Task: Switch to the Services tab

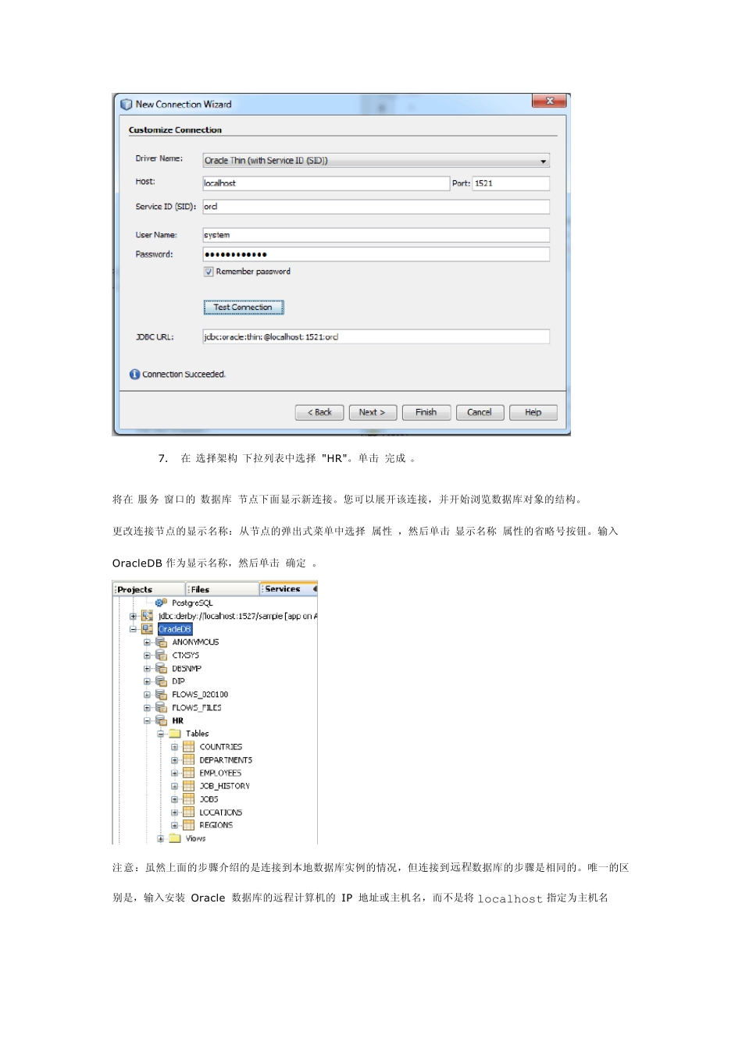Action: tap(288, 589)
